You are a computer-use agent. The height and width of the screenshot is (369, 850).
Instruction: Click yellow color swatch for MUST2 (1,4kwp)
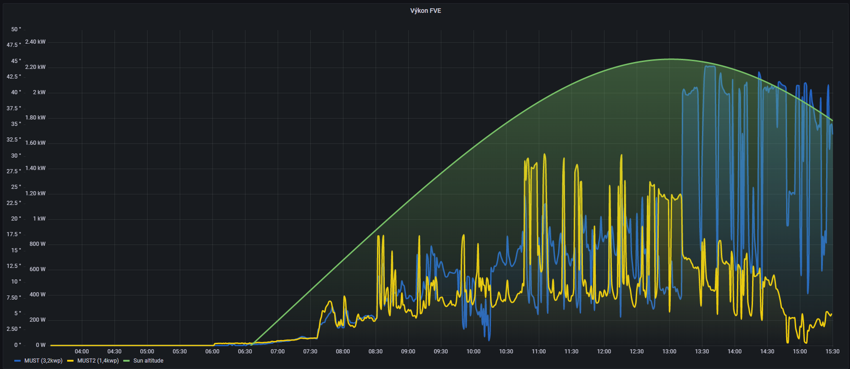[70, 361]
